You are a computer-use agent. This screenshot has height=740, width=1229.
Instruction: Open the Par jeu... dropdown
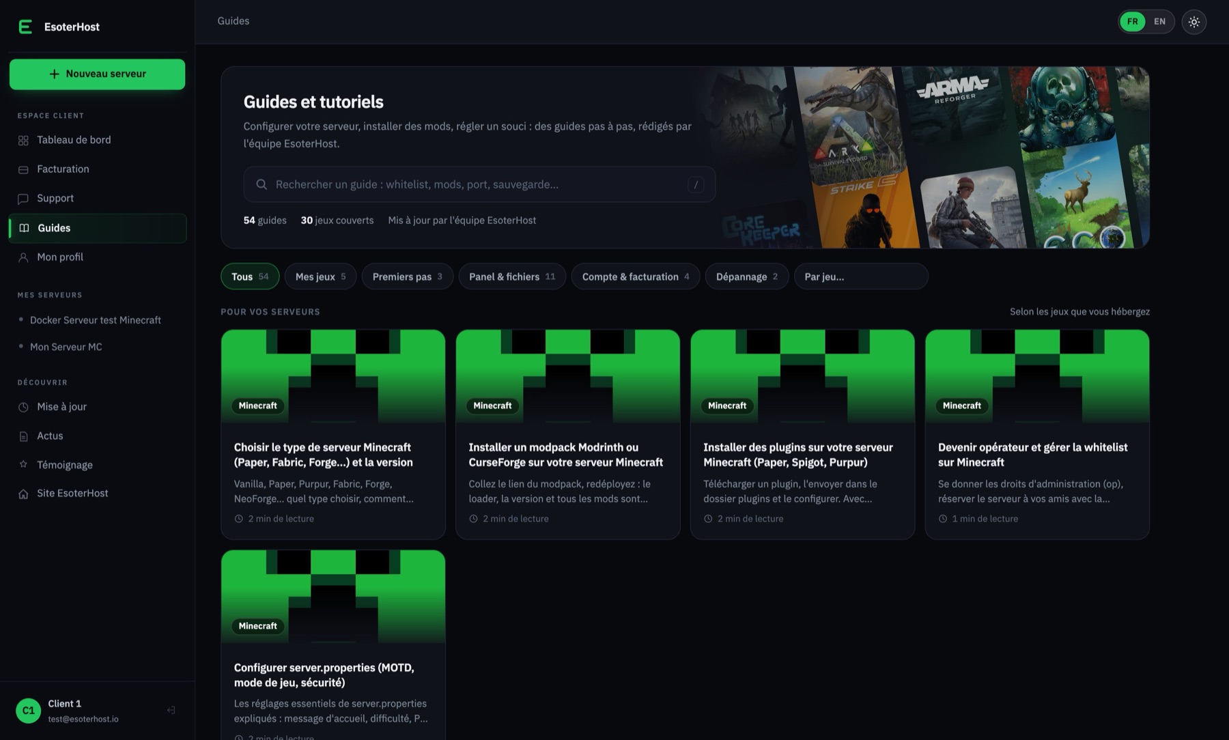point(860,276)
